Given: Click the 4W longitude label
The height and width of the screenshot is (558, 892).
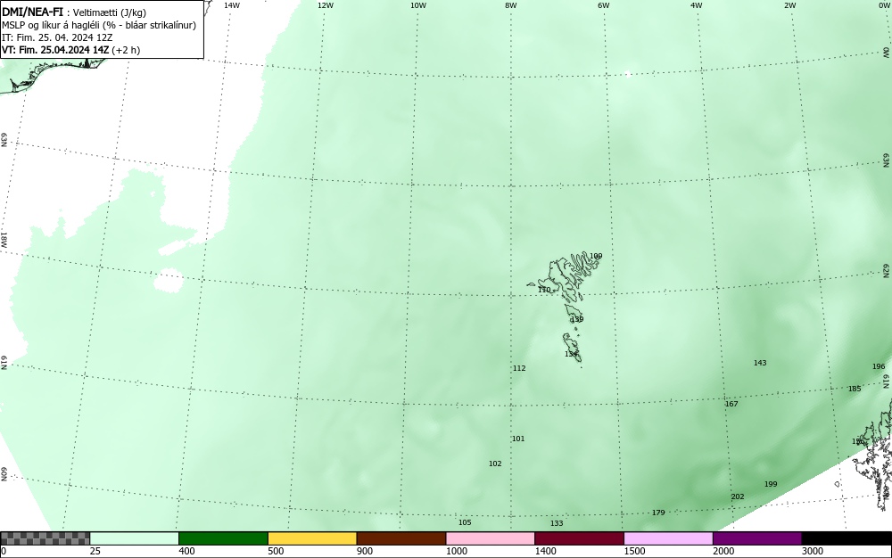Looking at the screenshot, I should pos(697,5).
